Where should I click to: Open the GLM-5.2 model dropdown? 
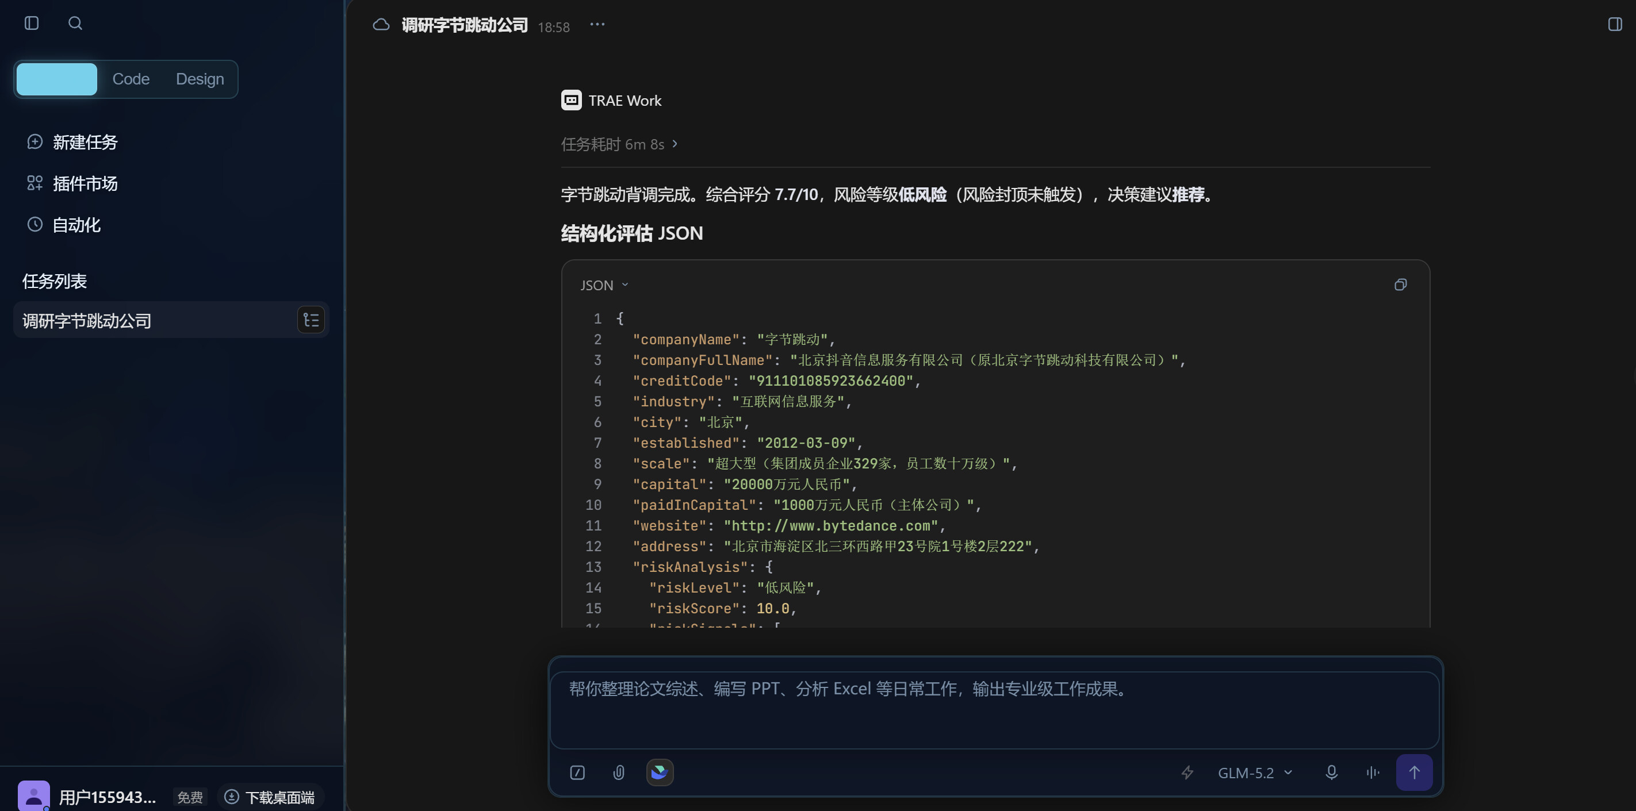pyautogui.click(x=1255, y=773)
